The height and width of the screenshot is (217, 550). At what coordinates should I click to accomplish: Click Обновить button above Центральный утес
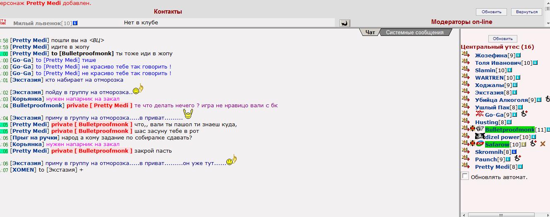[502, 38]
